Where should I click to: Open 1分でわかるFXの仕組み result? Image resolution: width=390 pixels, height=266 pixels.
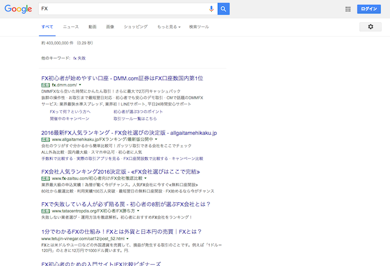[x=121, y=231]
